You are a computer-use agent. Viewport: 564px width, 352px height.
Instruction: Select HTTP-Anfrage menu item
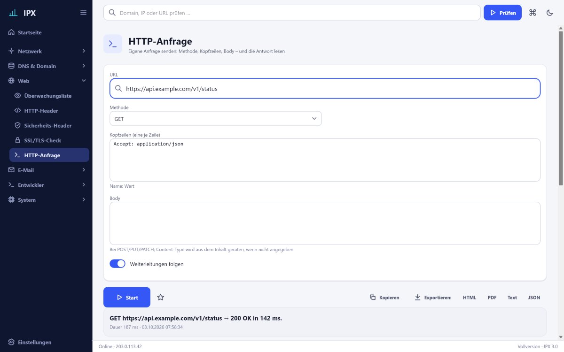pyautogui.click(x=49, y=155)
